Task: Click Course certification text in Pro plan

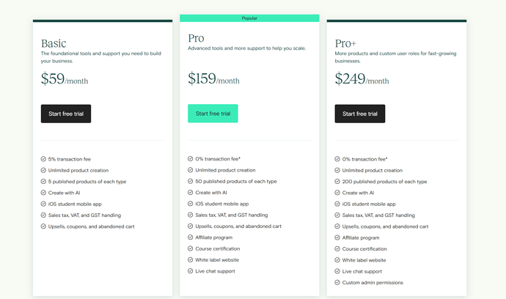Action: (x=218, y=248)
